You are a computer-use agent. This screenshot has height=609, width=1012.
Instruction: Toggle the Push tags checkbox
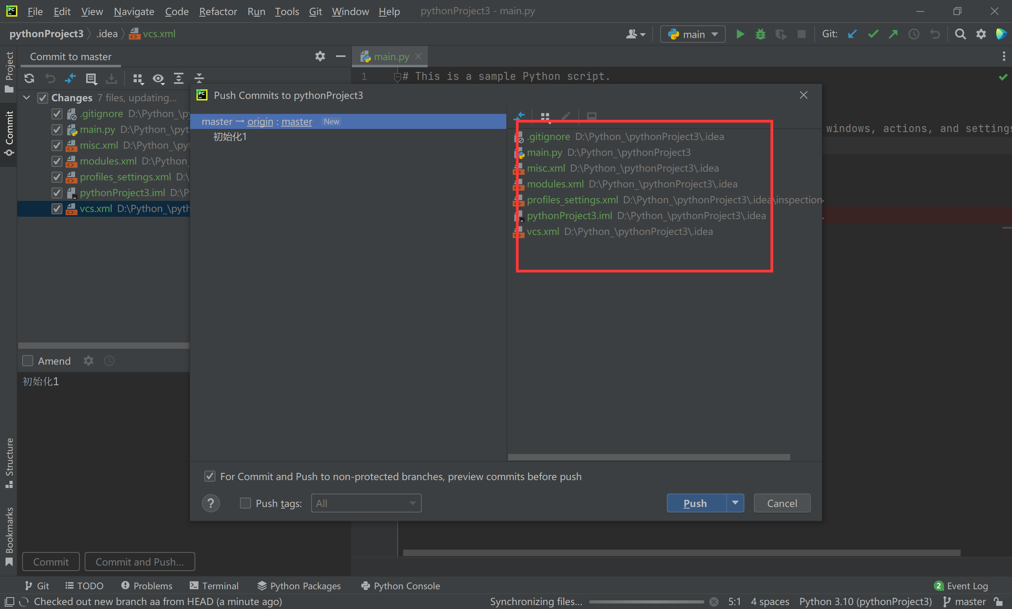tap(245, 503)
